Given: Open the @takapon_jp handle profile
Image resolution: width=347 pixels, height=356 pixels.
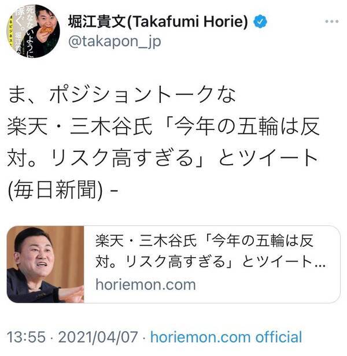Looking at the screenshot, I should 115,42.
